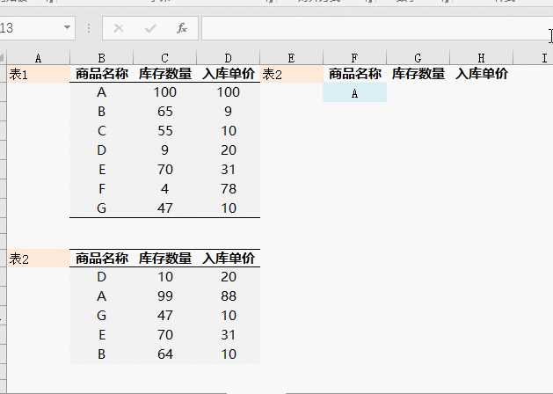This screenshot has height=394, width=553.
Task: Select column F header
Action: tap(354, 57)
